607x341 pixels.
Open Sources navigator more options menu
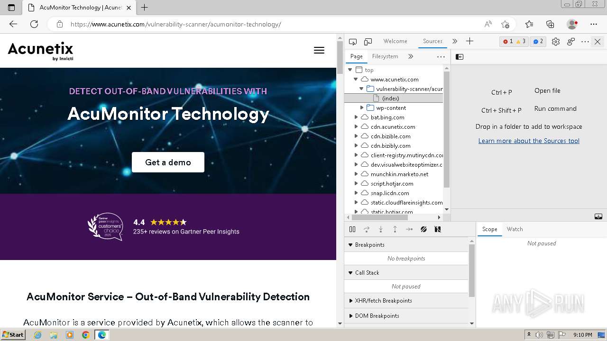441,57
